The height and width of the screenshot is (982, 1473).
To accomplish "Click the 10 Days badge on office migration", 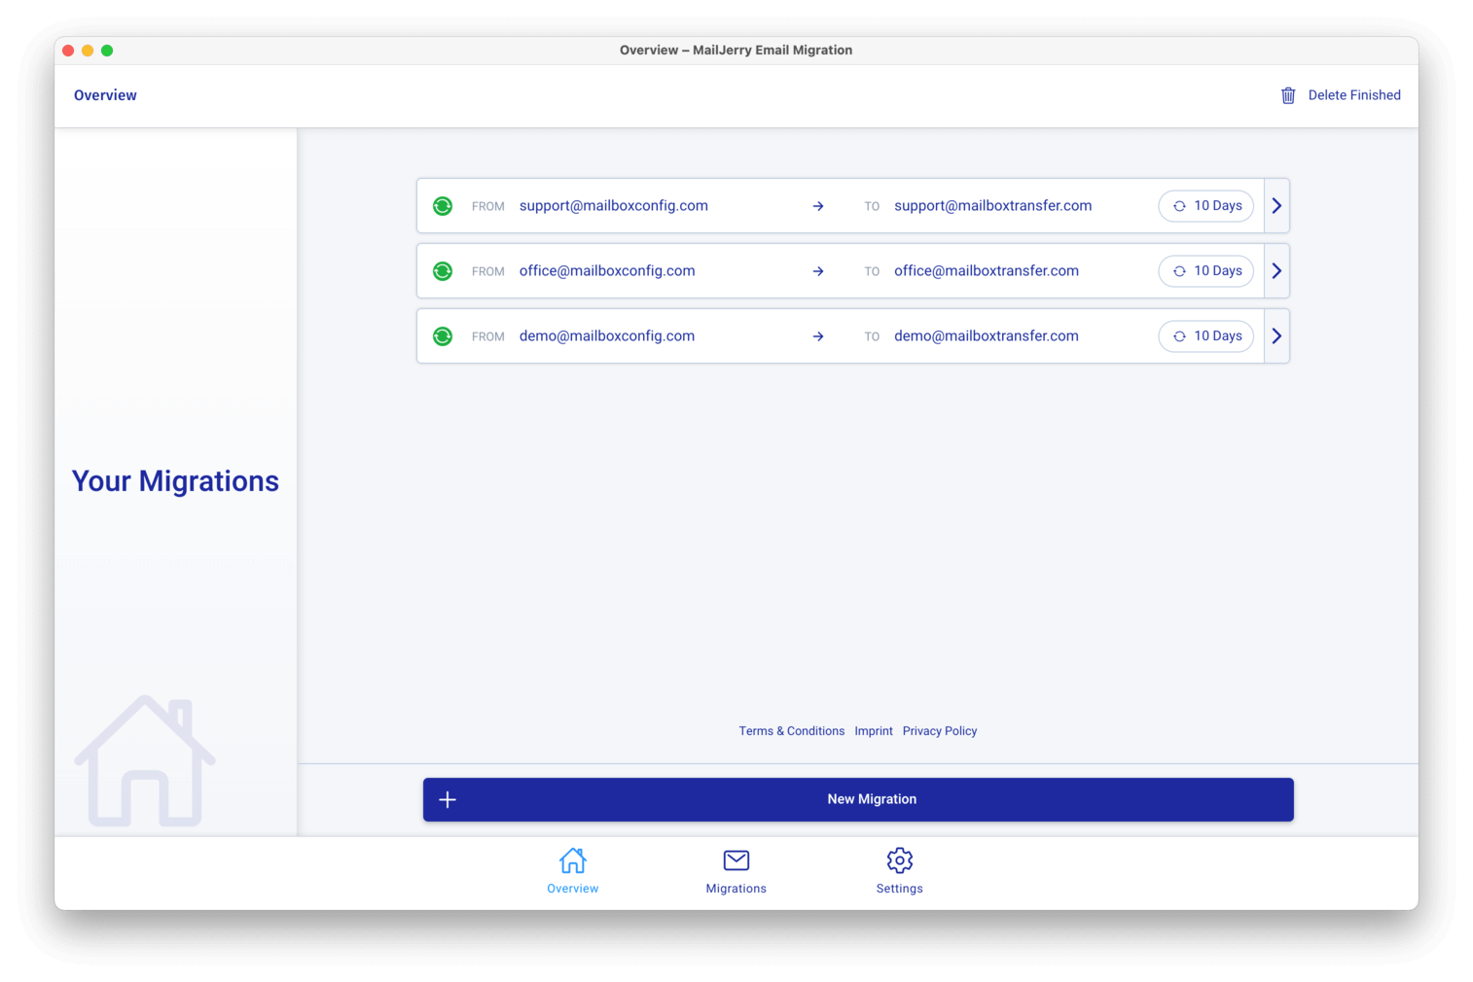I will point(1206,271).
